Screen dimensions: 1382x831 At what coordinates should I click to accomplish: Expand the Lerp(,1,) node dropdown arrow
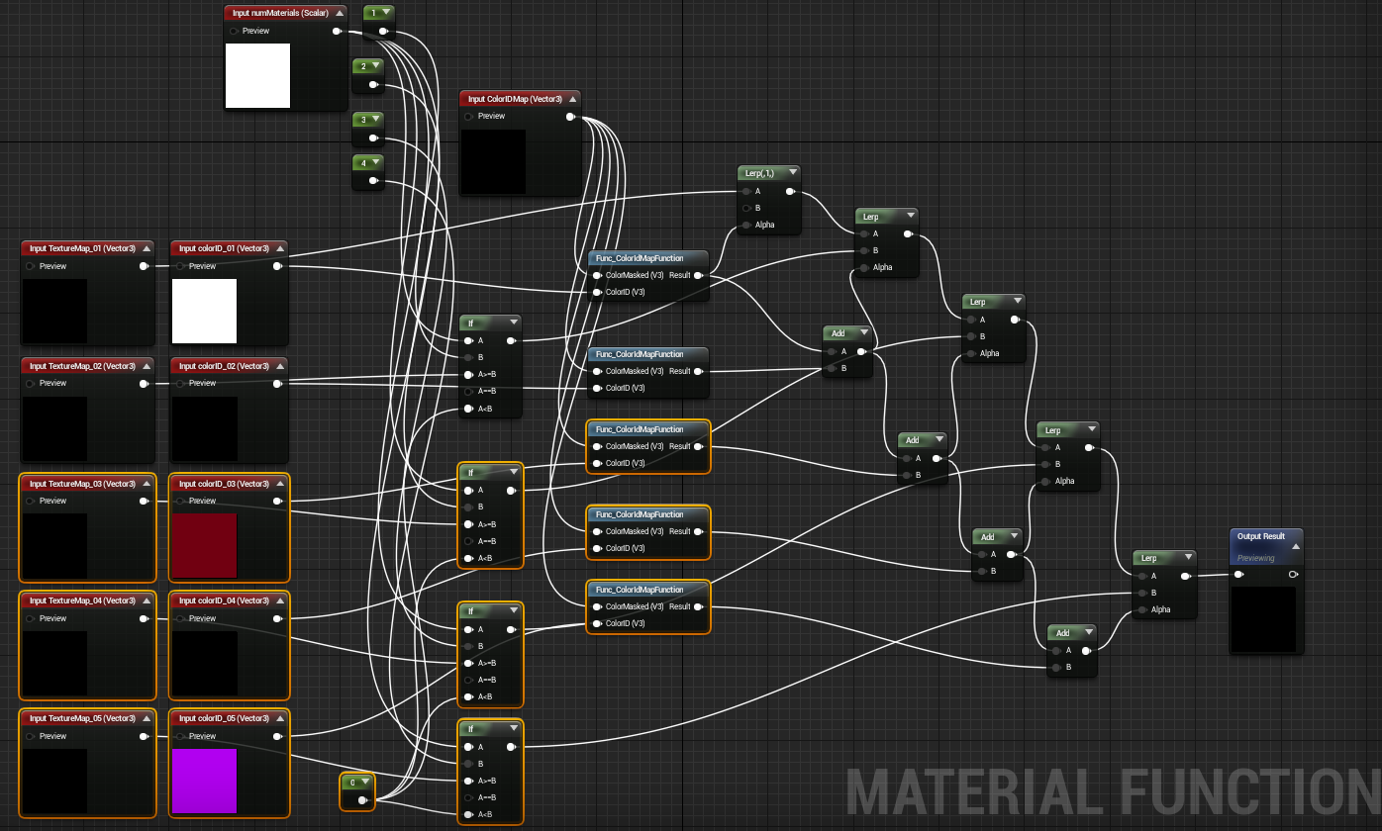(x=792, y=172)
